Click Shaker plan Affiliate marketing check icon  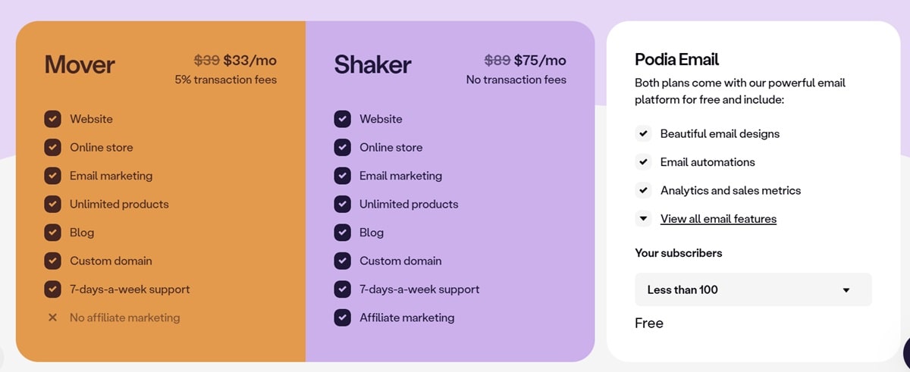[x=342, y=317]
